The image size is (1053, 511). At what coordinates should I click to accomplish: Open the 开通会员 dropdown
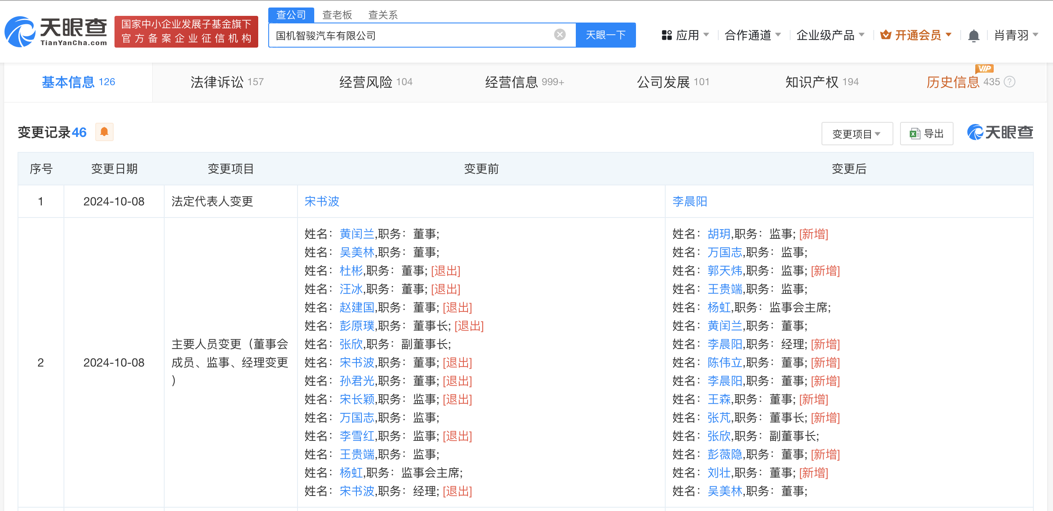(916, 35)
